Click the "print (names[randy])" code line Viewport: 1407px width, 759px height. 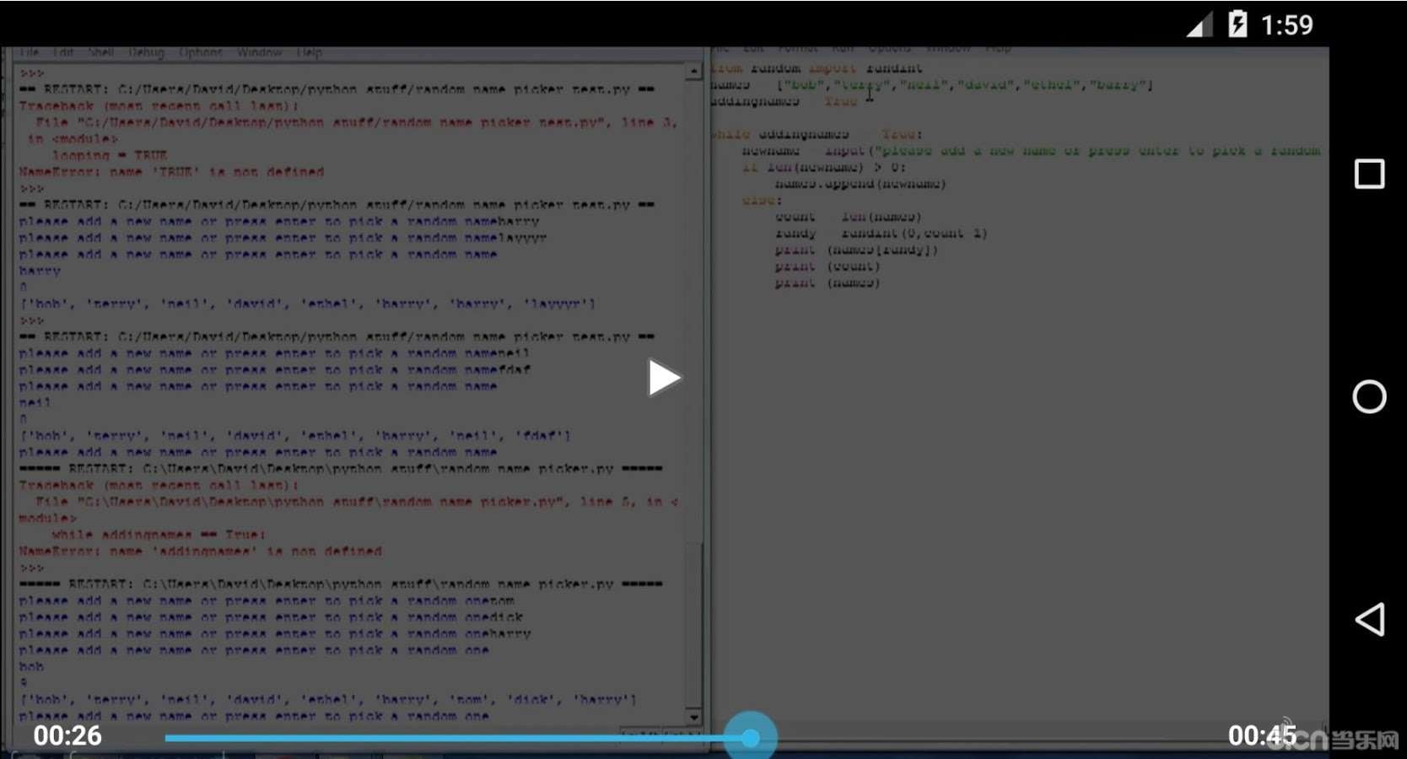[x=856, y=250]
